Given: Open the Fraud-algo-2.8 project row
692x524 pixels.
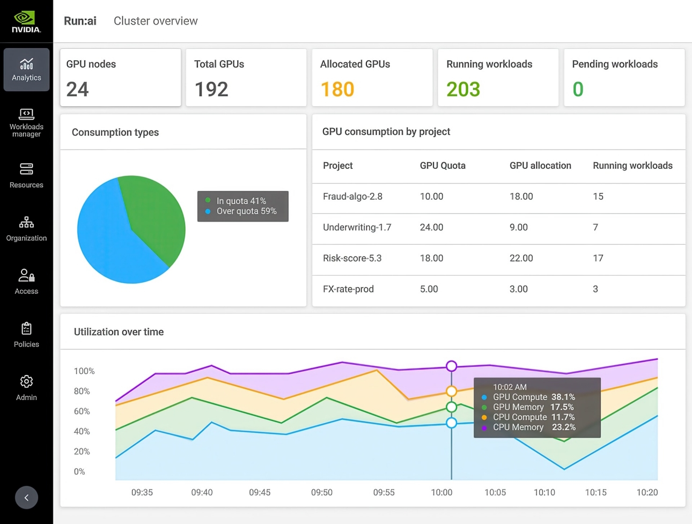Looking at the screenshot, I should tap(352, 196).
